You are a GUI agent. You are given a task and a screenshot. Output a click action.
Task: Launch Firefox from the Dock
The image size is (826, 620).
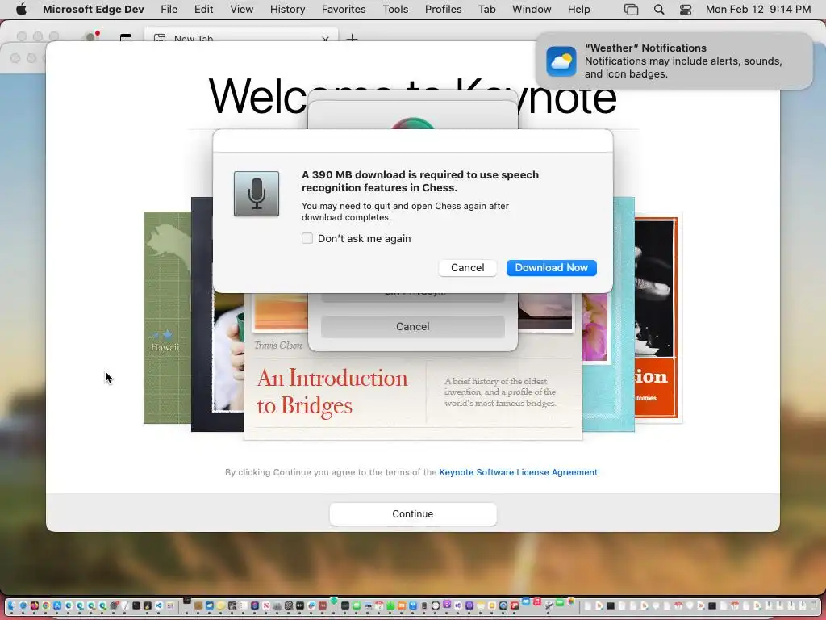34,605
